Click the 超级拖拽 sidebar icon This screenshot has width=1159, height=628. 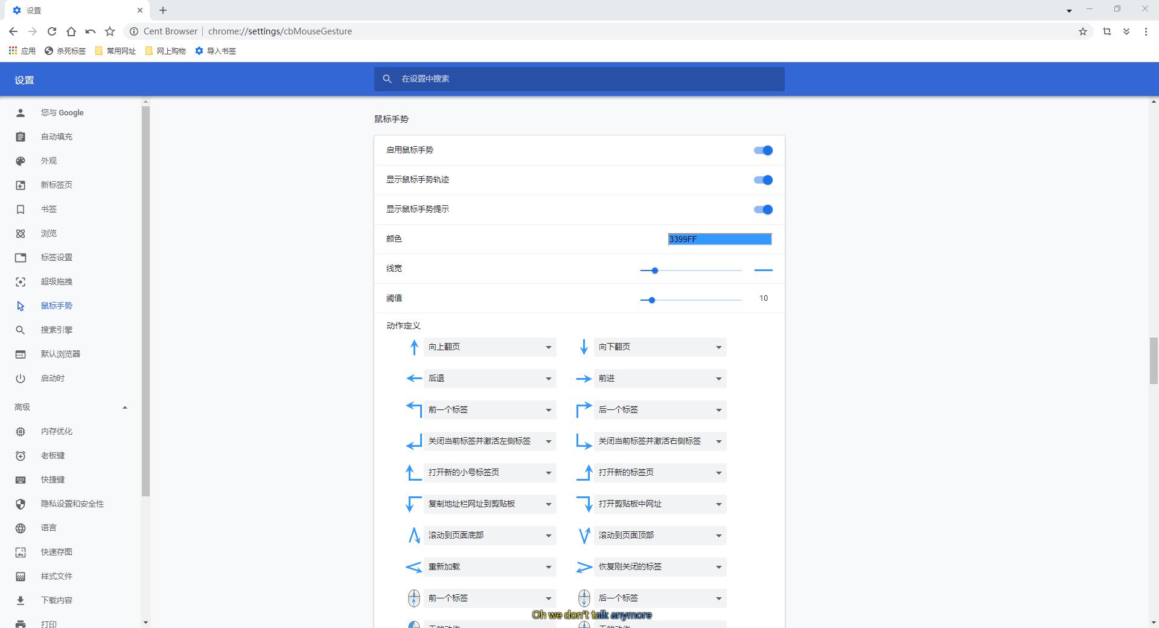pos(21,282)
